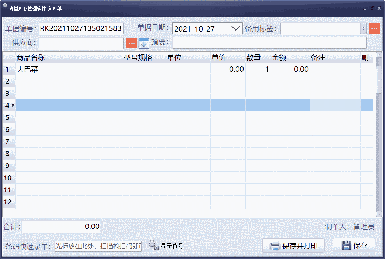This screenshot has width=385, height=259.
Task: Select row header number 5
Action: [9, 117]
